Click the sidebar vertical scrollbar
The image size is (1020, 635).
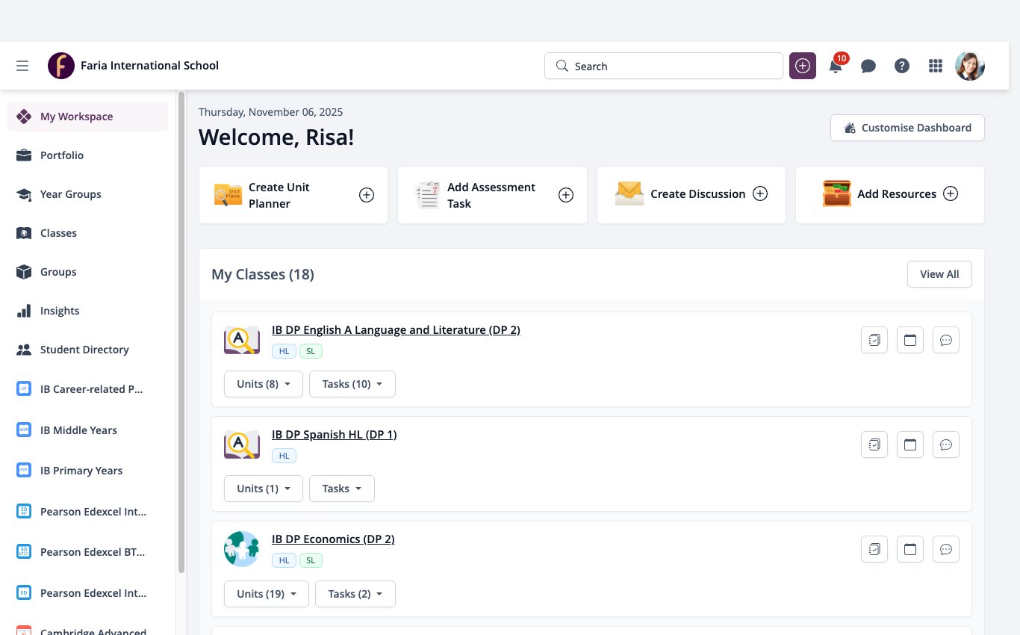pyautogui.click(x=181, y=332)
